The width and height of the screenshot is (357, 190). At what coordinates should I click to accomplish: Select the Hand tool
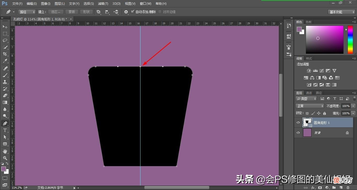click(x=5, y=151)
